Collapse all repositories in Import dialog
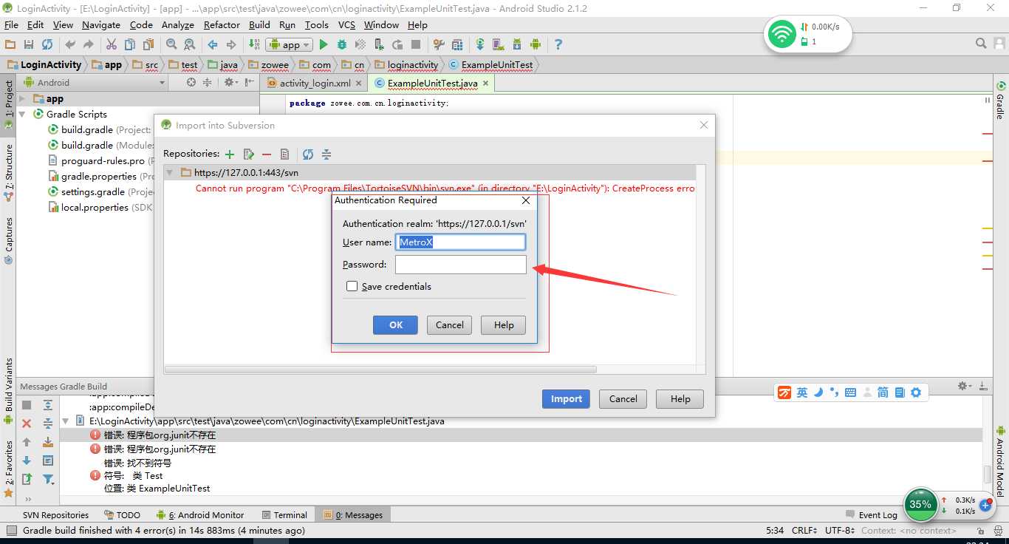This screenshot has height=544, width=1009. pos(326,154)
